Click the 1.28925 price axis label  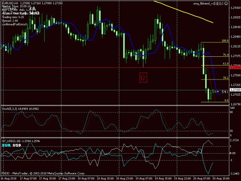(236, 17)
